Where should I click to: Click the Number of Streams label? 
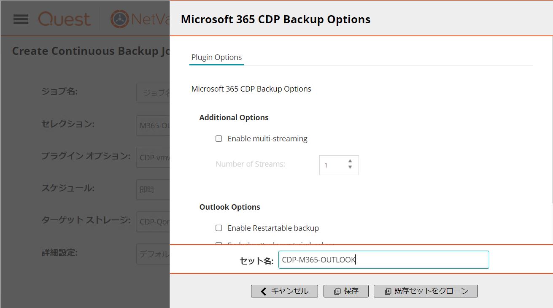pyautogui.click(x=250, y=164)
